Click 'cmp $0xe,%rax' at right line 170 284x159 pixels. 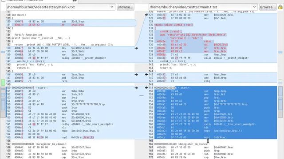[215, 157]
